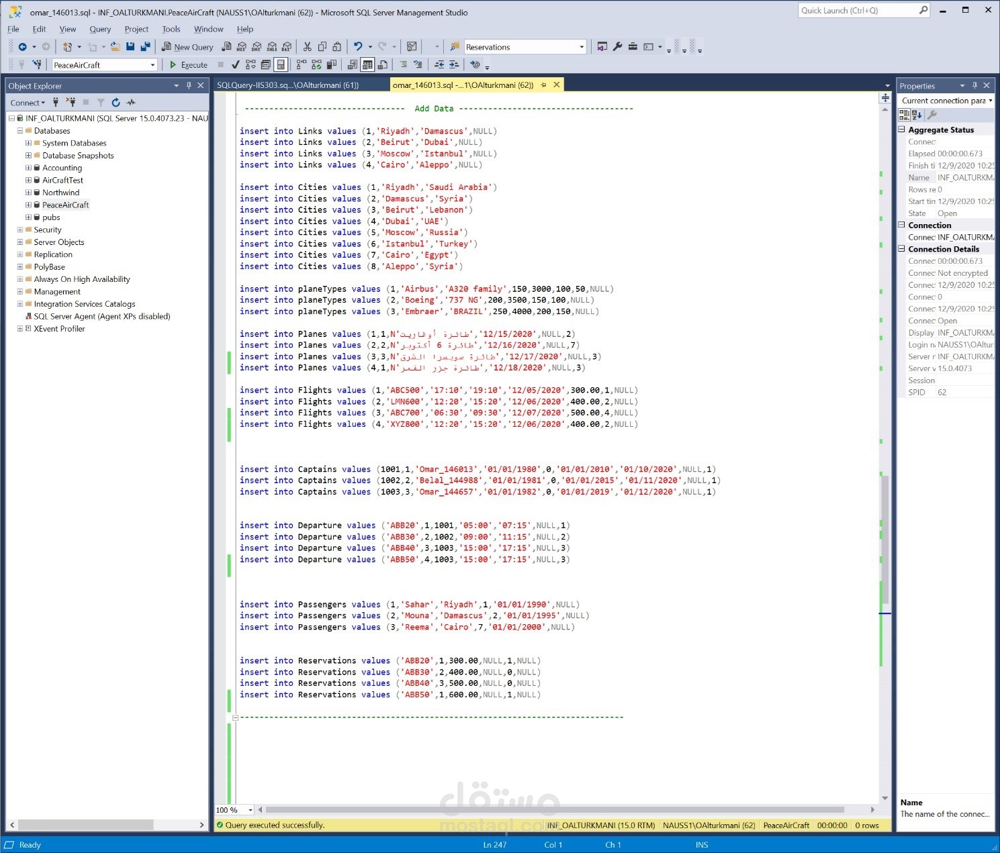The image size is (1000, 853).
Task: Click the Change Connection icon
Action: (x=37, y=65)
